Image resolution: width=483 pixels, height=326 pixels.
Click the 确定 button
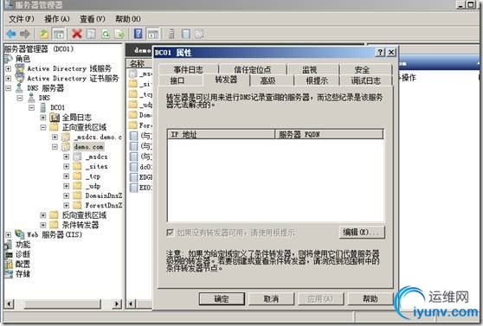pyautogui.click(x=222, y=298)
